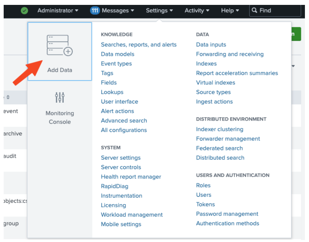Open the Help menu

[230, 11]
